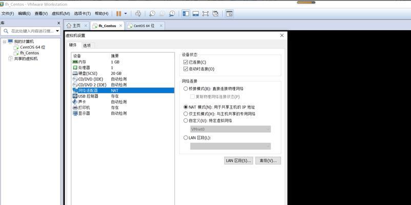Select the CD/DVD (IDE) device row
This screenshot has height=205, width=411.
(x=122, y=79)
